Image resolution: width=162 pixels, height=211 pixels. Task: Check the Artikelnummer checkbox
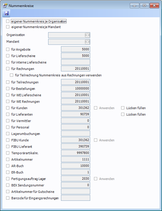pos(8,159)
